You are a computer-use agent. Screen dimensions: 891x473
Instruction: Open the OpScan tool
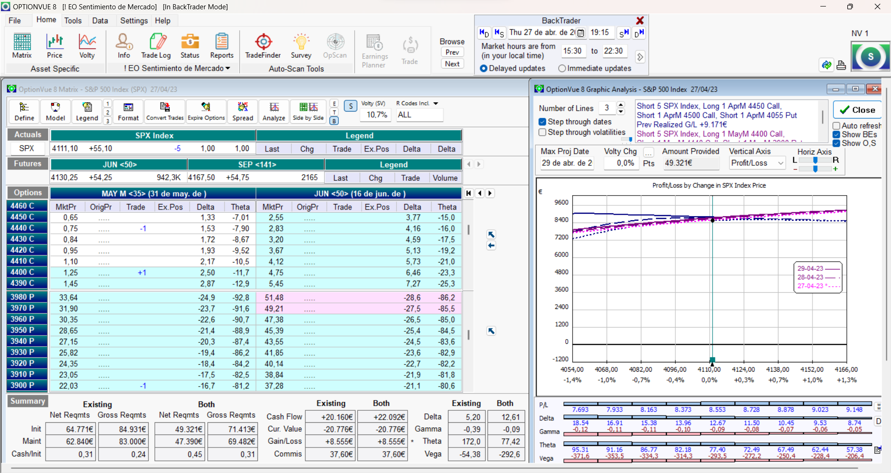pos(335,46)
